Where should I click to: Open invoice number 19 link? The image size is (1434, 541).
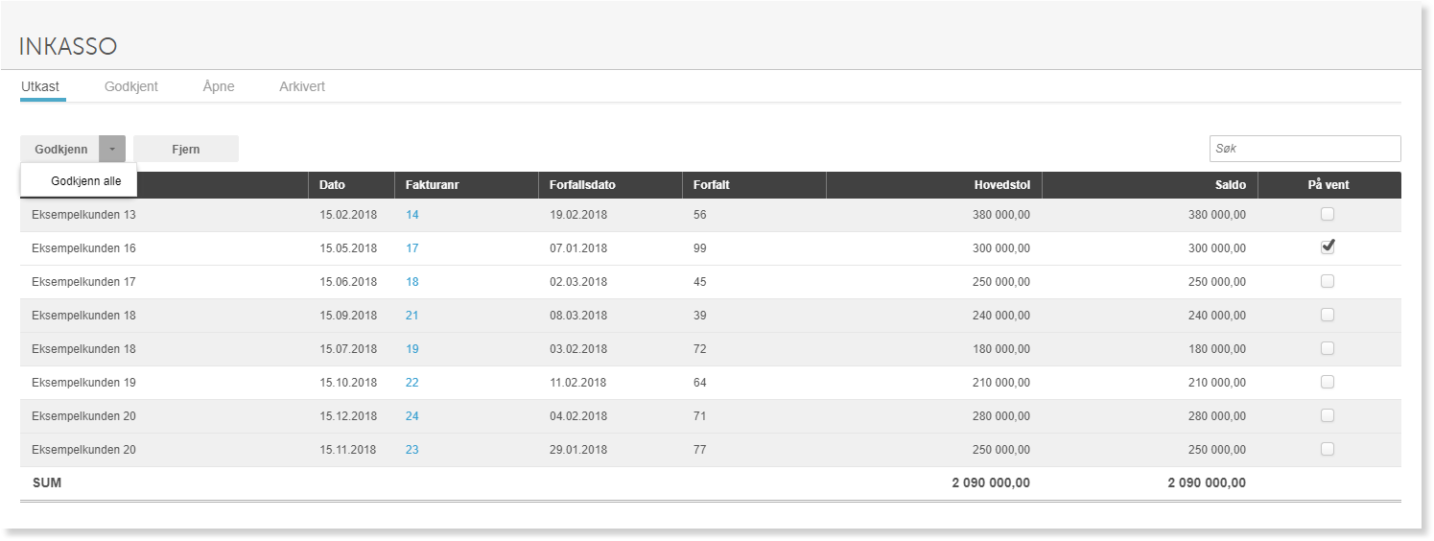point(411,349)
